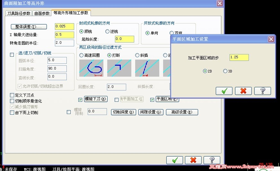Click the Z 轴最大进给量 field 0.5
The width and height of the screenshot is (280, 171).
click(x=65, y=35)
